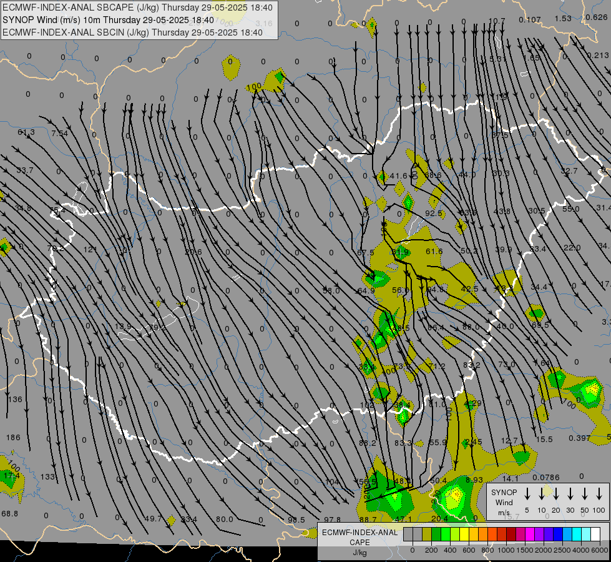The image size is (611, 562).
Task: Click the CAPE scale label 2500
Action: pyautogui.click(x=562, y=550)
